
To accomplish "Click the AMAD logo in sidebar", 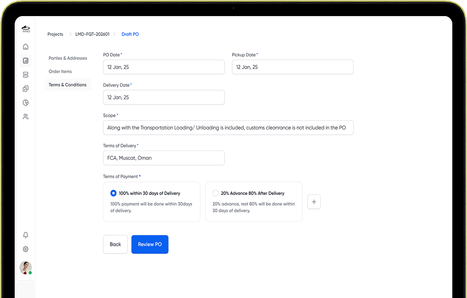I will pos(26,29).
